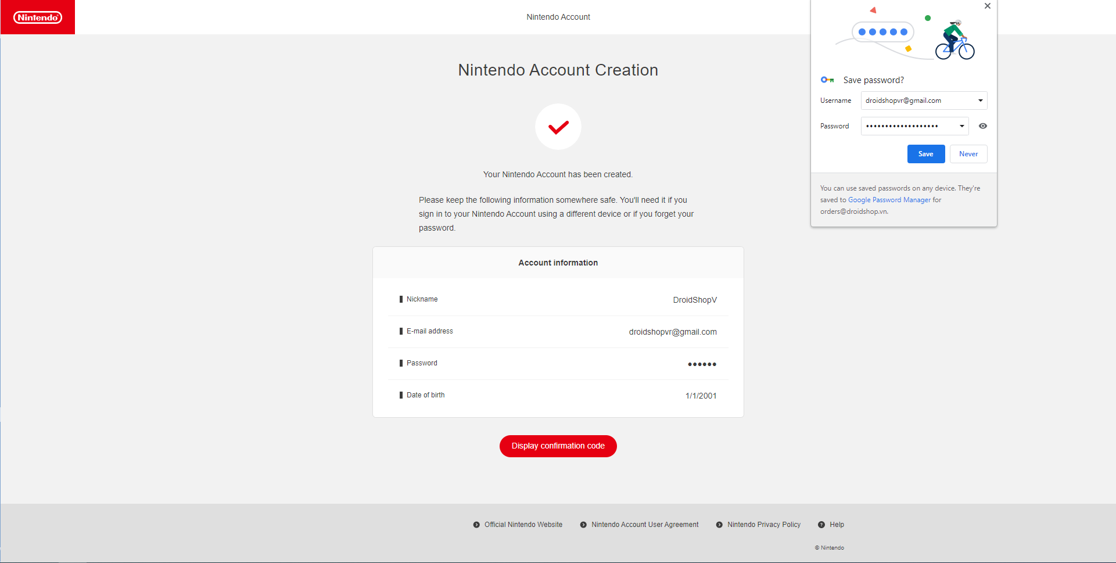Open the Username dropdown arrow
The image size is (1116, 563).
coord(981,101)
